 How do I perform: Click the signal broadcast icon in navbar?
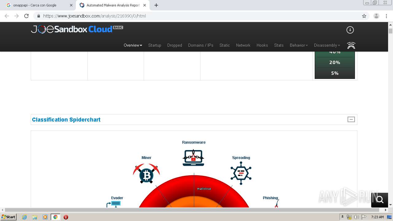351,45
